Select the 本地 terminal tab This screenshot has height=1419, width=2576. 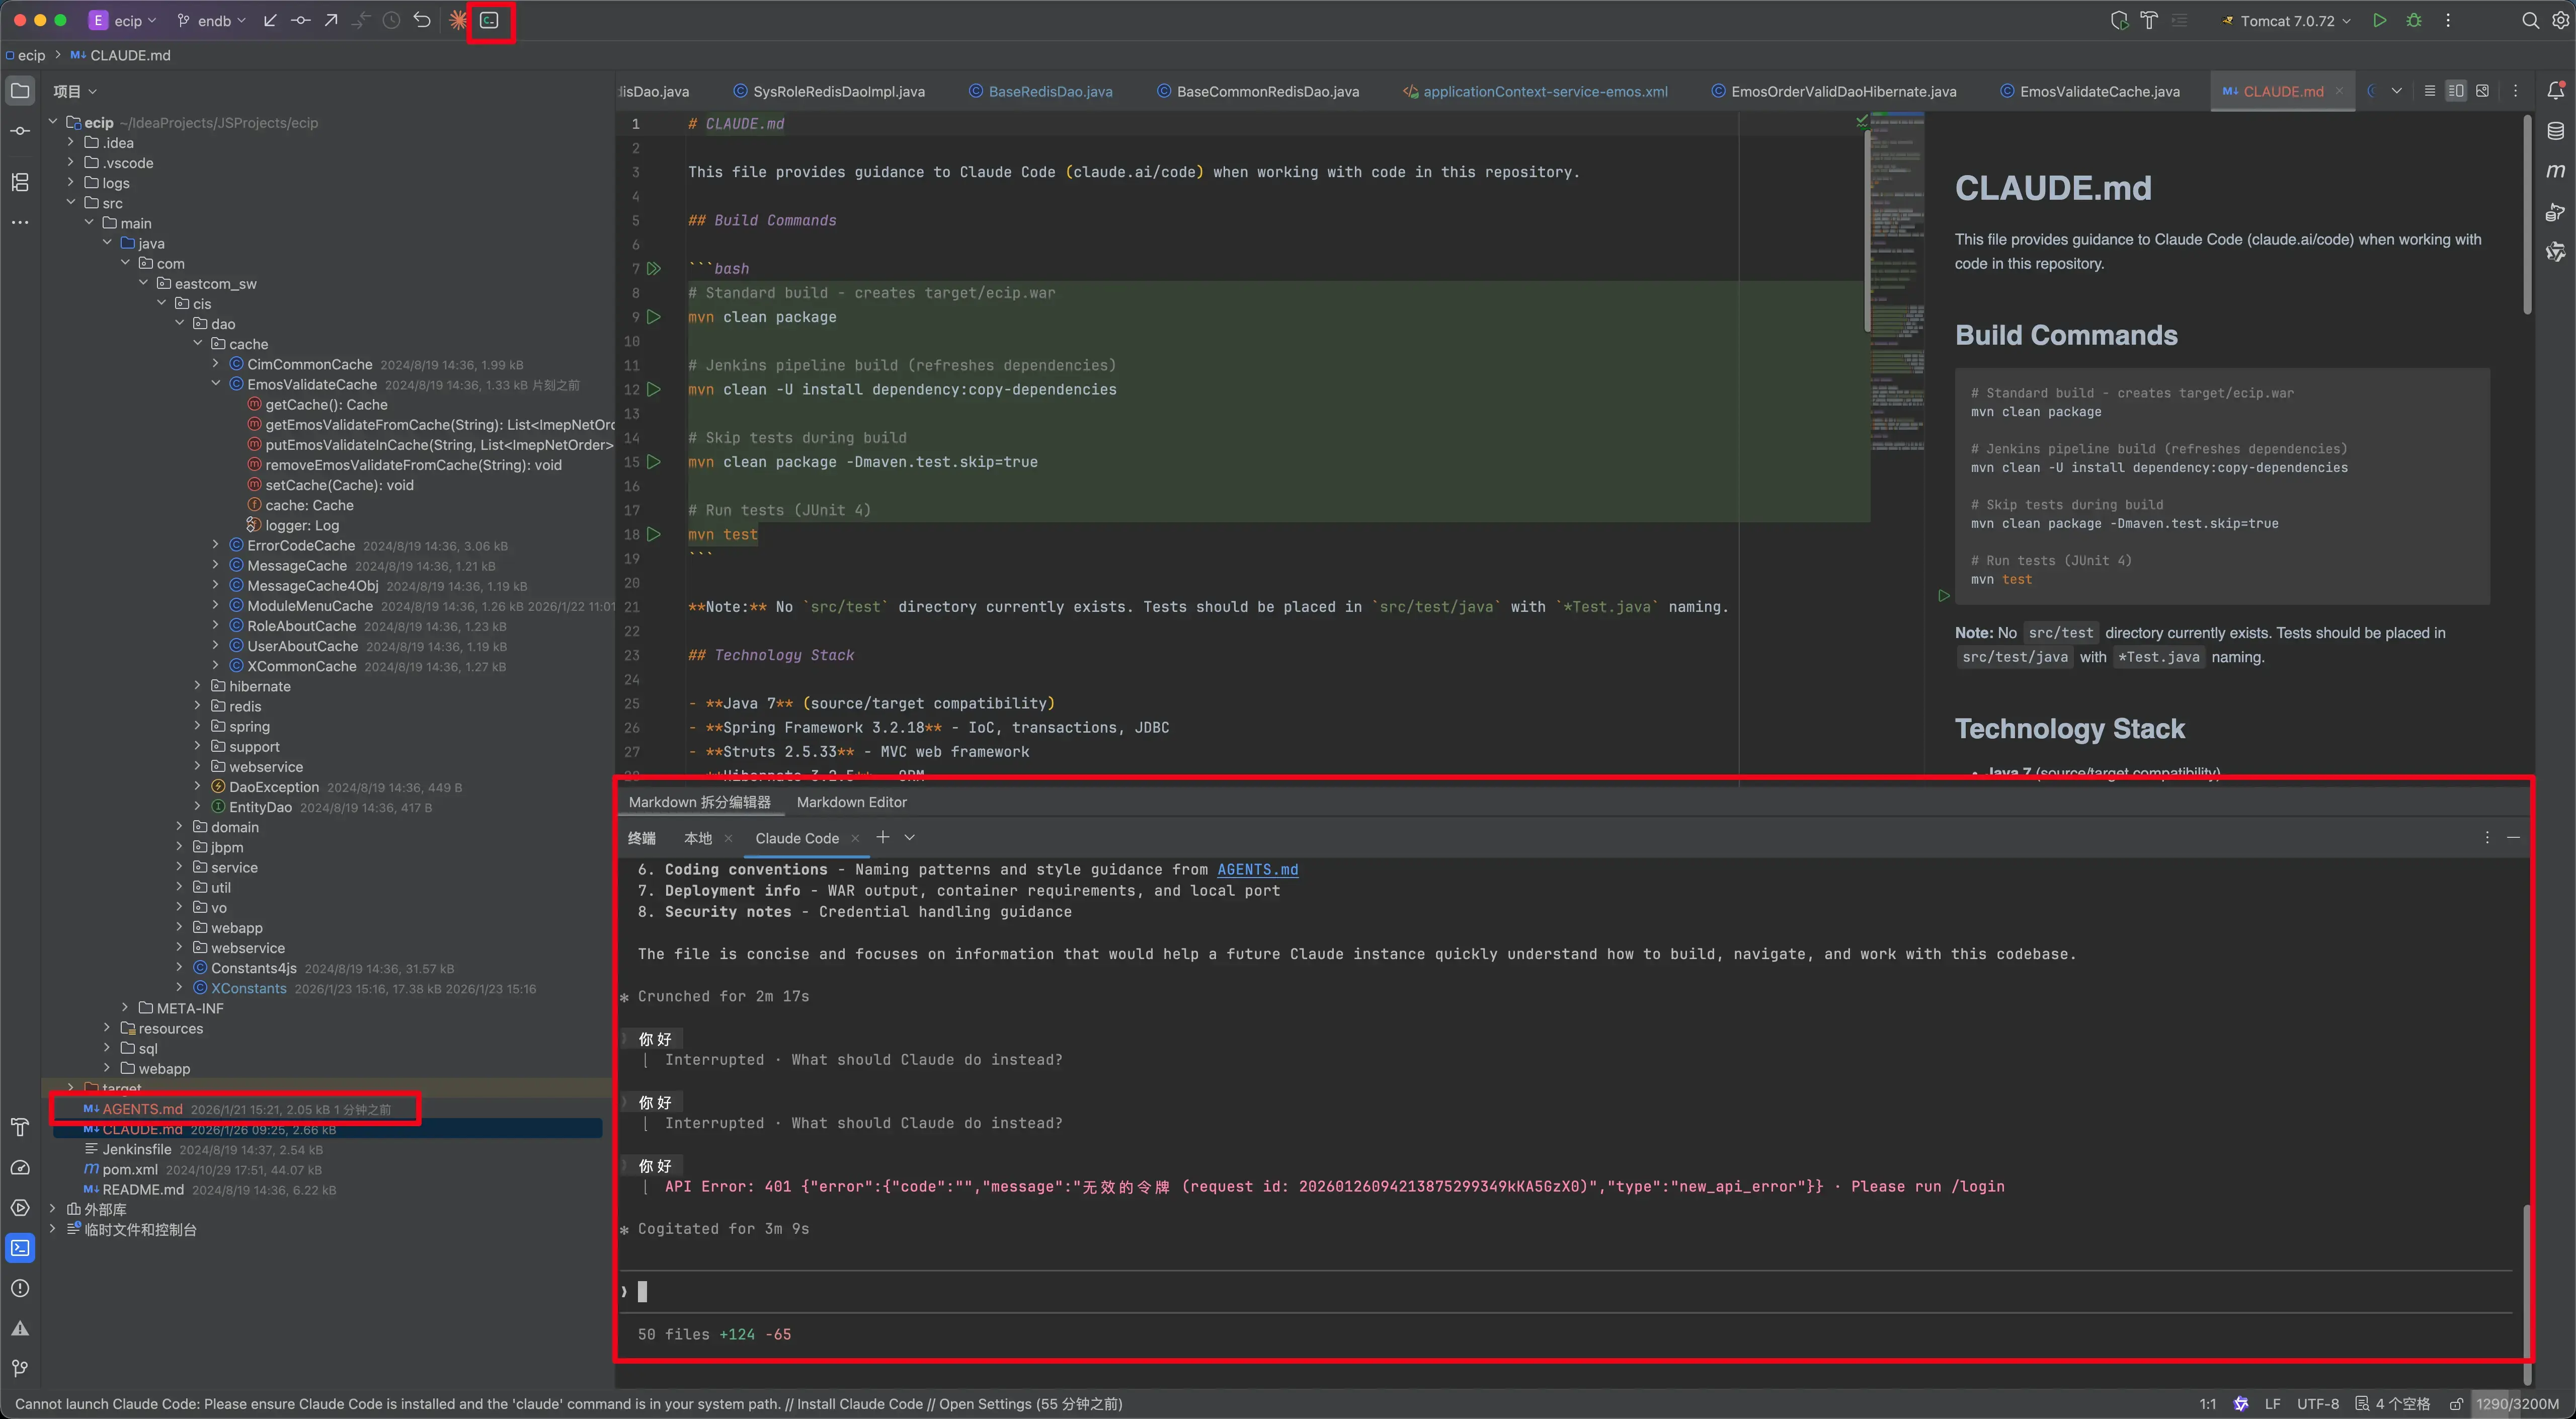pyautogui.click(x=698, y=838)
